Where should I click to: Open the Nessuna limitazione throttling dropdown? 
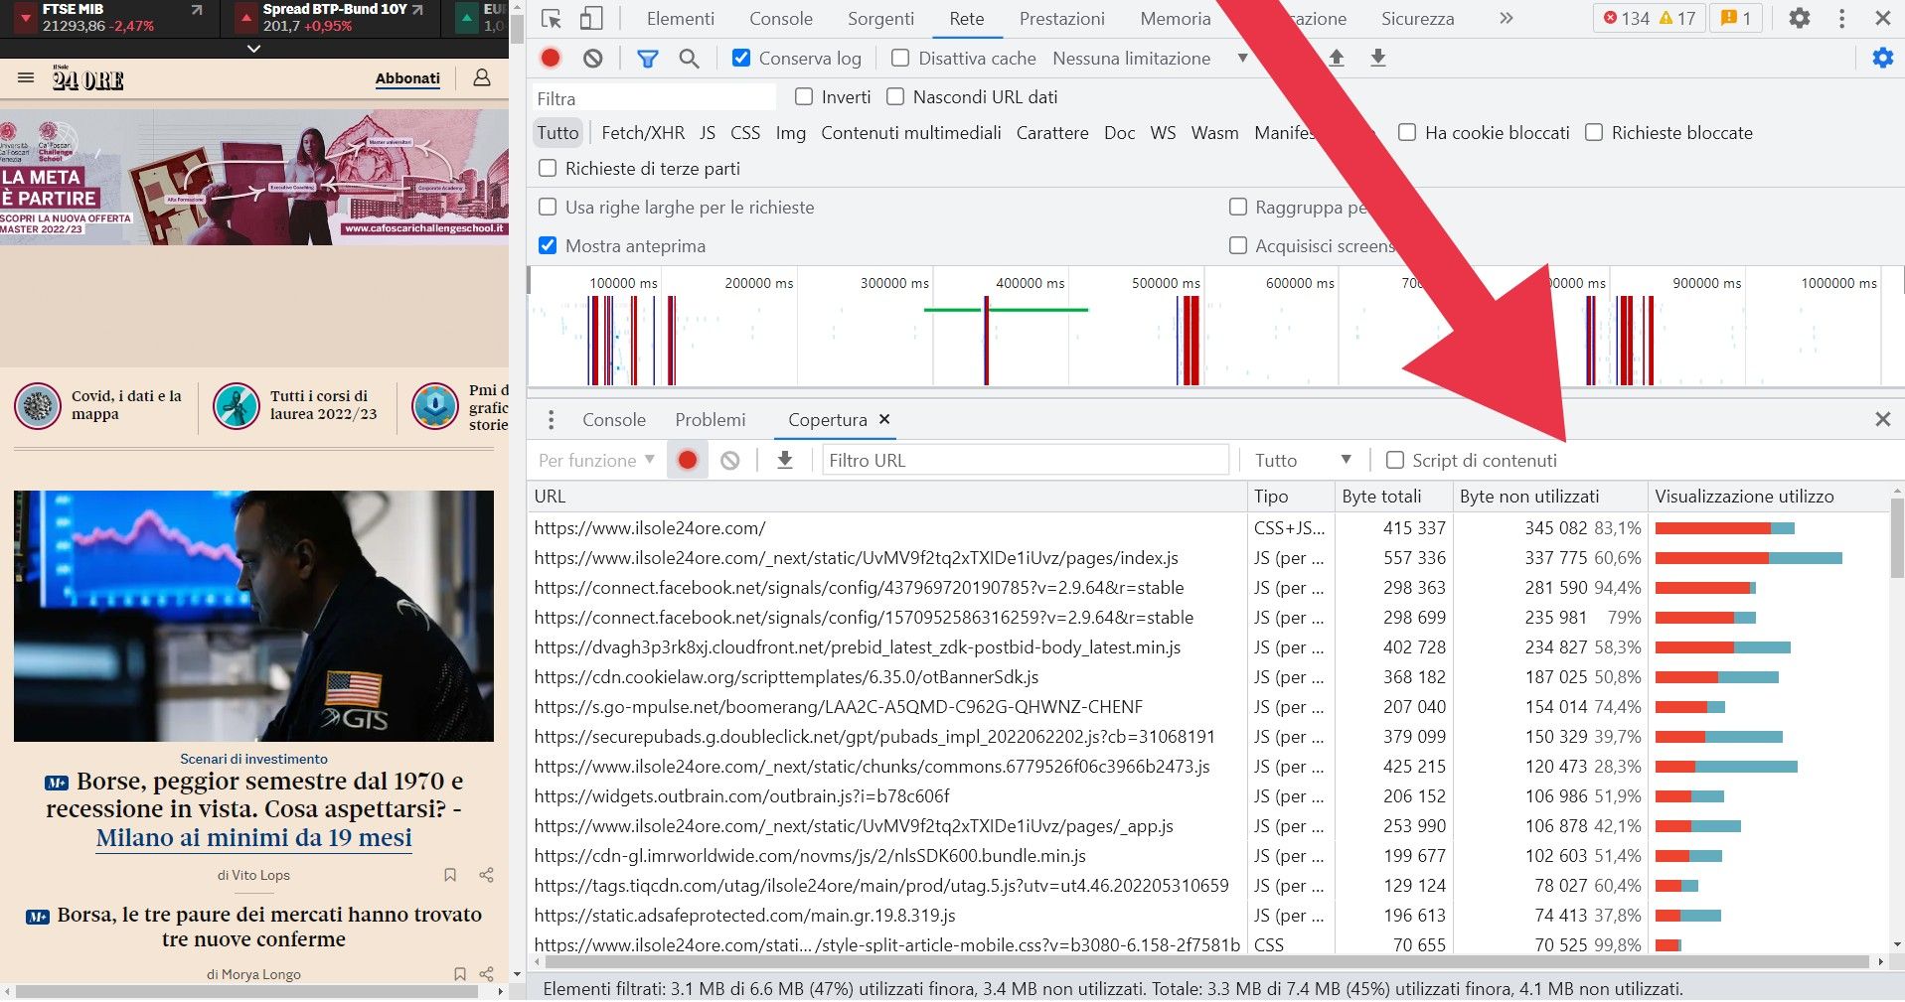coord(1150,59)
